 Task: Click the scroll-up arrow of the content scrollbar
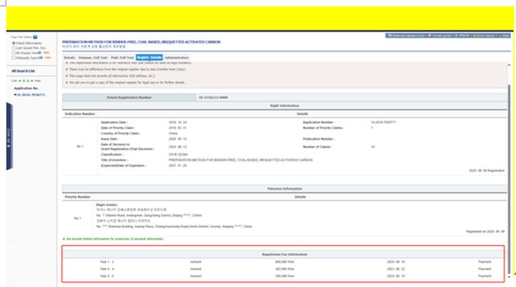click(509, 65)
